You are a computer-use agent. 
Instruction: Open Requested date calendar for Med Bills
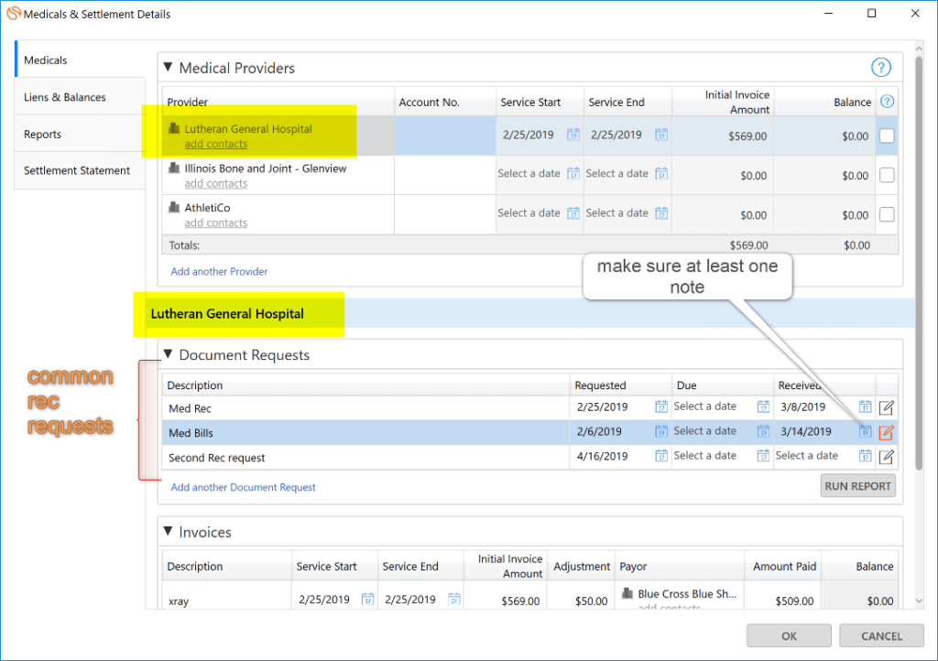point(661,431)
